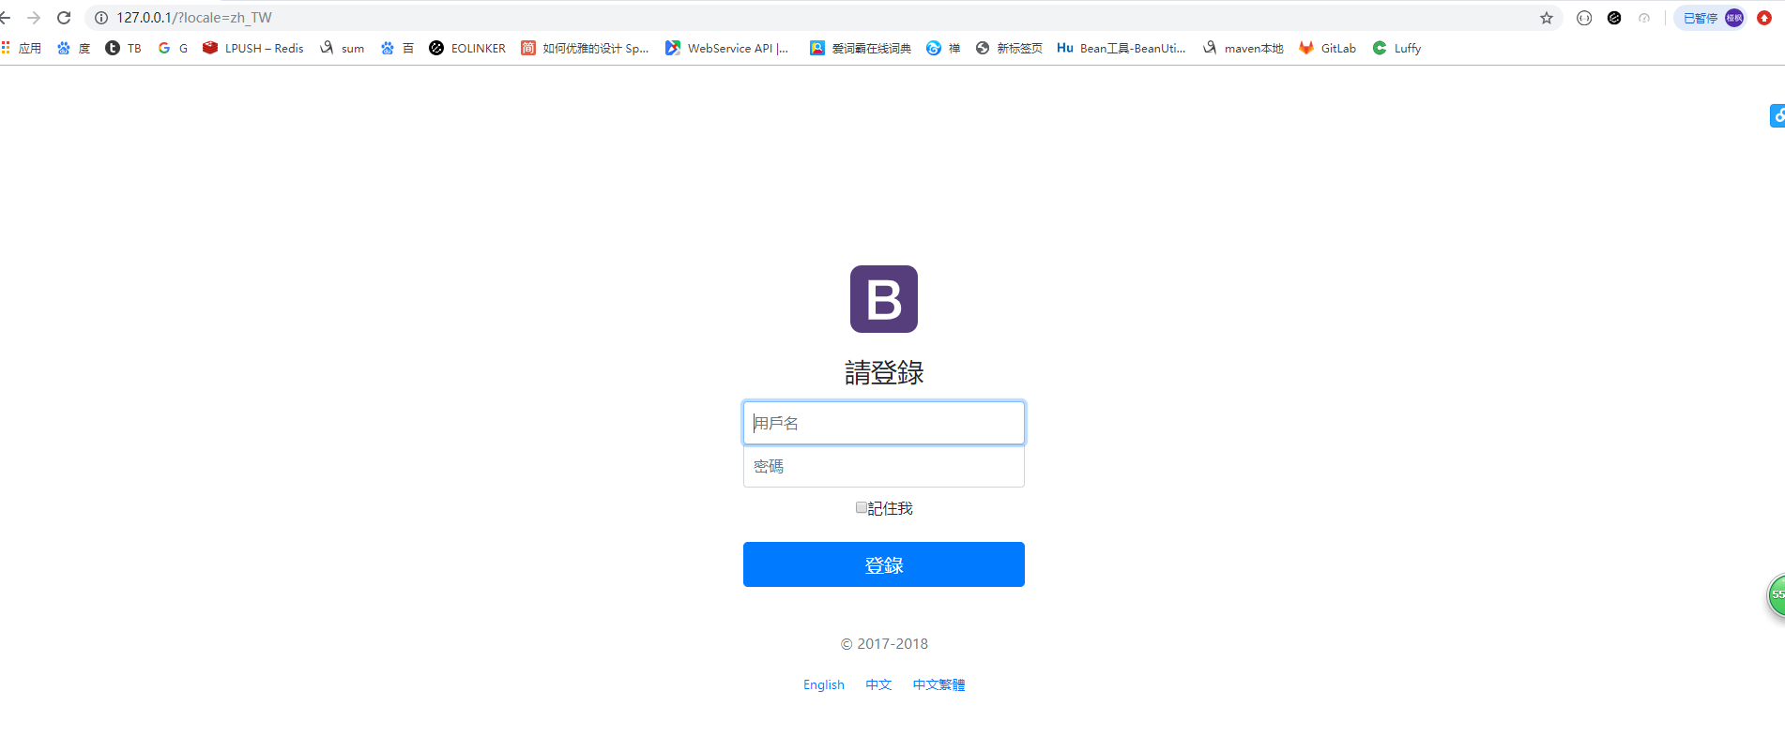
Task: View site information icon in address bar
Action: [x=101, y=18]
